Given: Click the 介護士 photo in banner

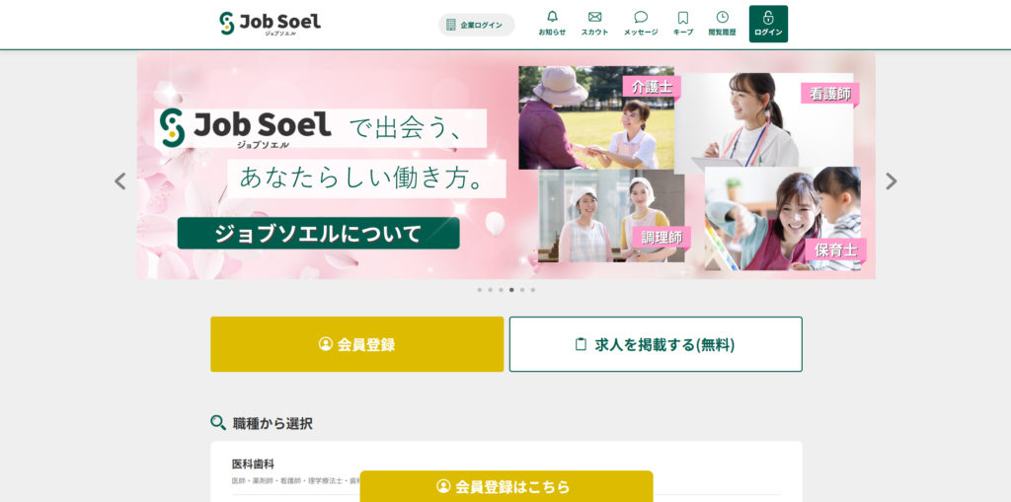Looking at the screenshot, I should point(596,117).
